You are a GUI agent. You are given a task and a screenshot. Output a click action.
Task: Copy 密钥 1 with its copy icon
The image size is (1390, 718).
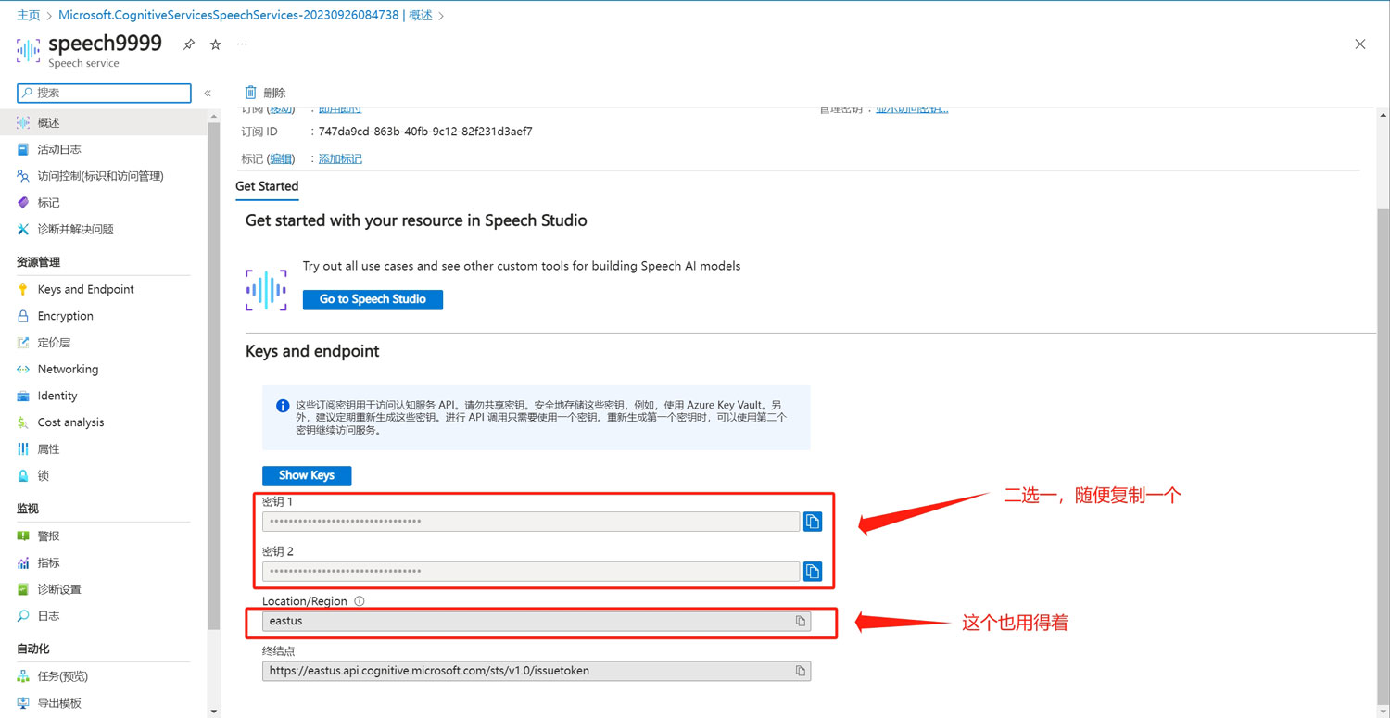[x=813, y=522]
